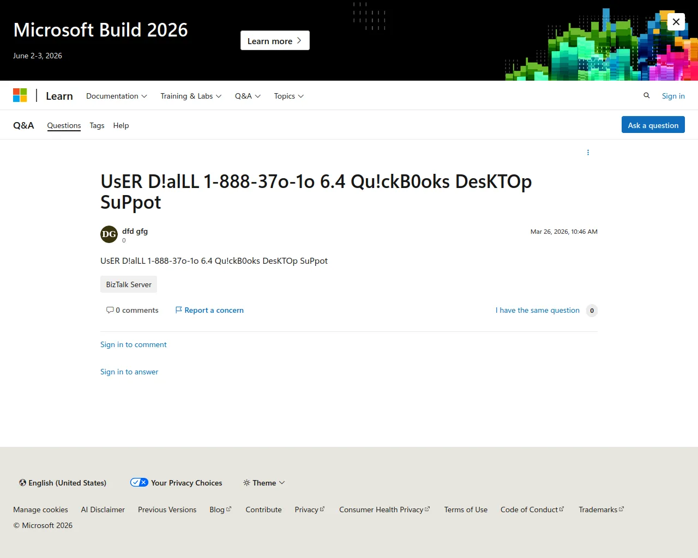
Task: Open the 0 comments link
Action: 133,310
